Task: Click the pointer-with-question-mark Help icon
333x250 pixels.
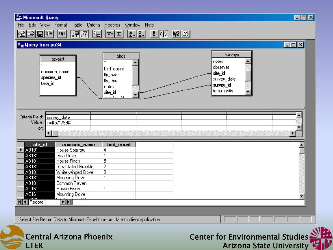Action: pos(176,34)
